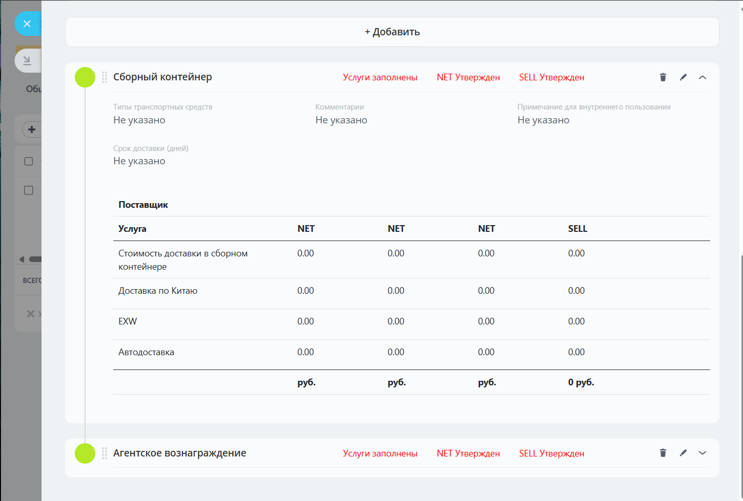Grab drag handle of Агентское вознаграждение

tap(105, 453)
